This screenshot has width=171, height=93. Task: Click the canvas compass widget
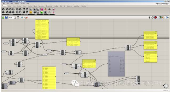click(166, 86)
